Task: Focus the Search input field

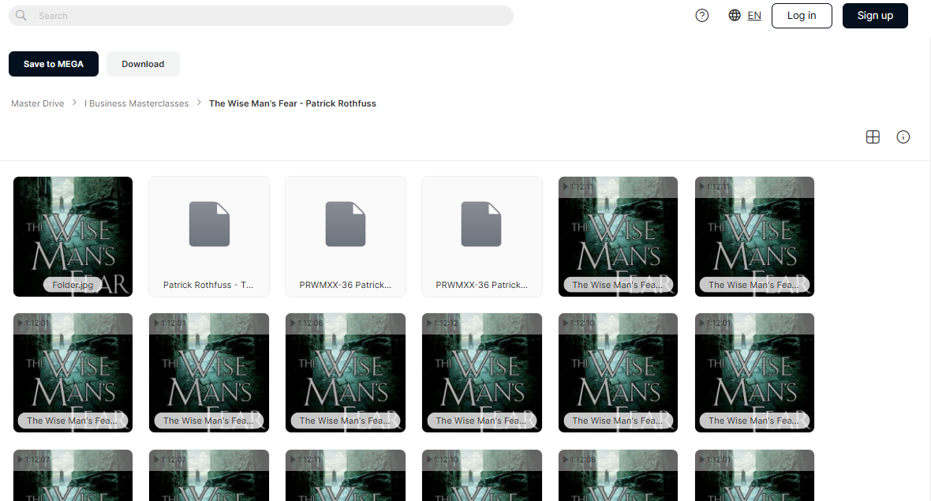Action: coord(261,16)
